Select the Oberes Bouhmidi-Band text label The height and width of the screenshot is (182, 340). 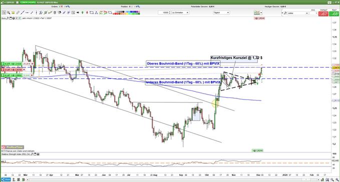click(x=183, y=63)
